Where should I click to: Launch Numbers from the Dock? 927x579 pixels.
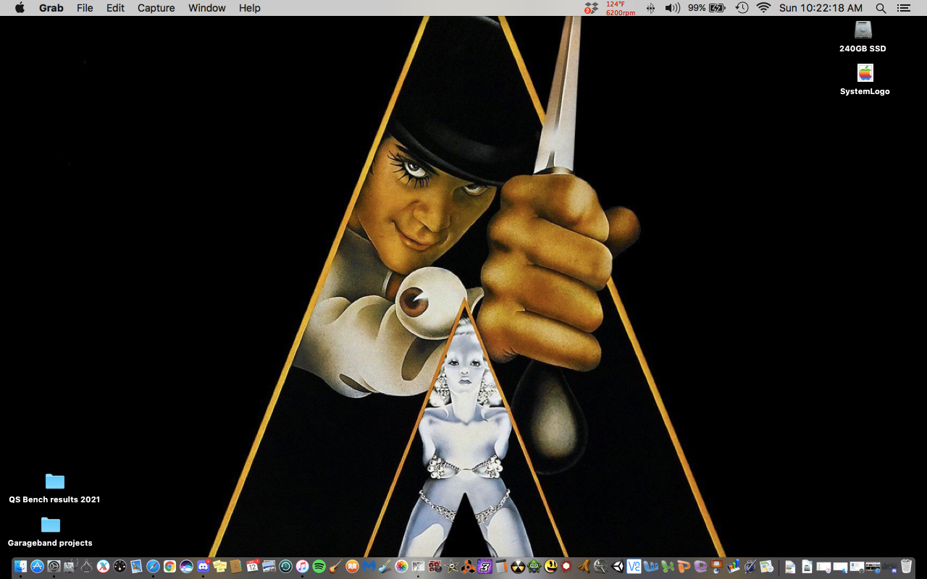(734, 567)
